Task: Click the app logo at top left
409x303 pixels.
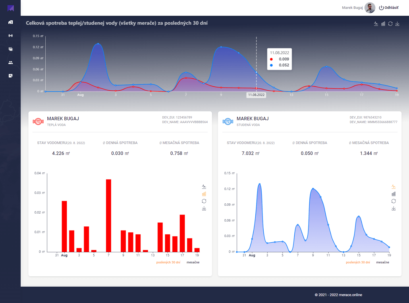Action: click(11, 8)
